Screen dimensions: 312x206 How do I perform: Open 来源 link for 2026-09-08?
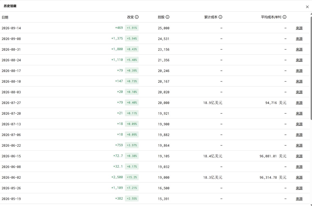point(299,39)
